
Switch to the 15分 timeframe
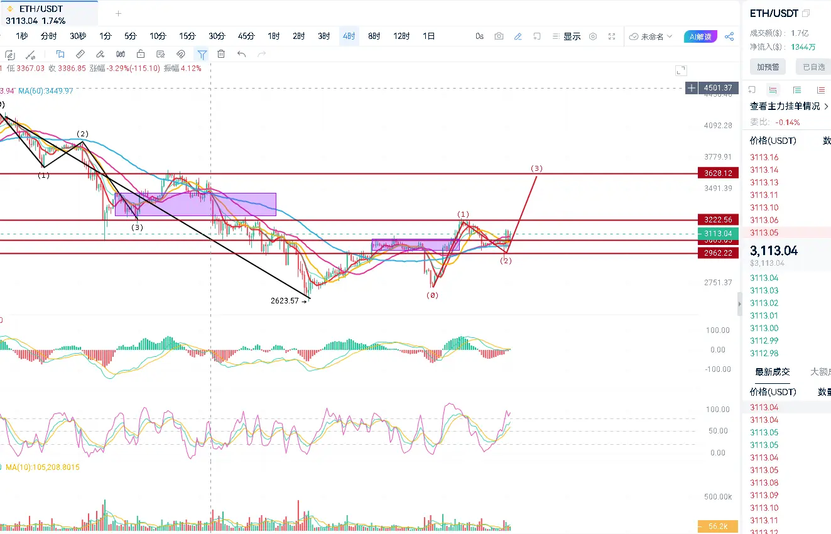point(187,36)
